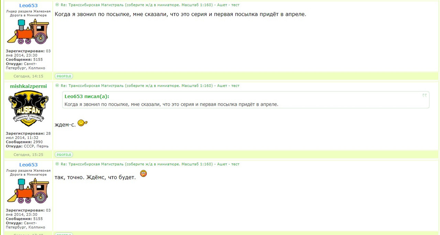The height and width of the screenshot is (235, 440).
Task: Click the quote mark icon in quoted block
Action: [x=425, y=95]
